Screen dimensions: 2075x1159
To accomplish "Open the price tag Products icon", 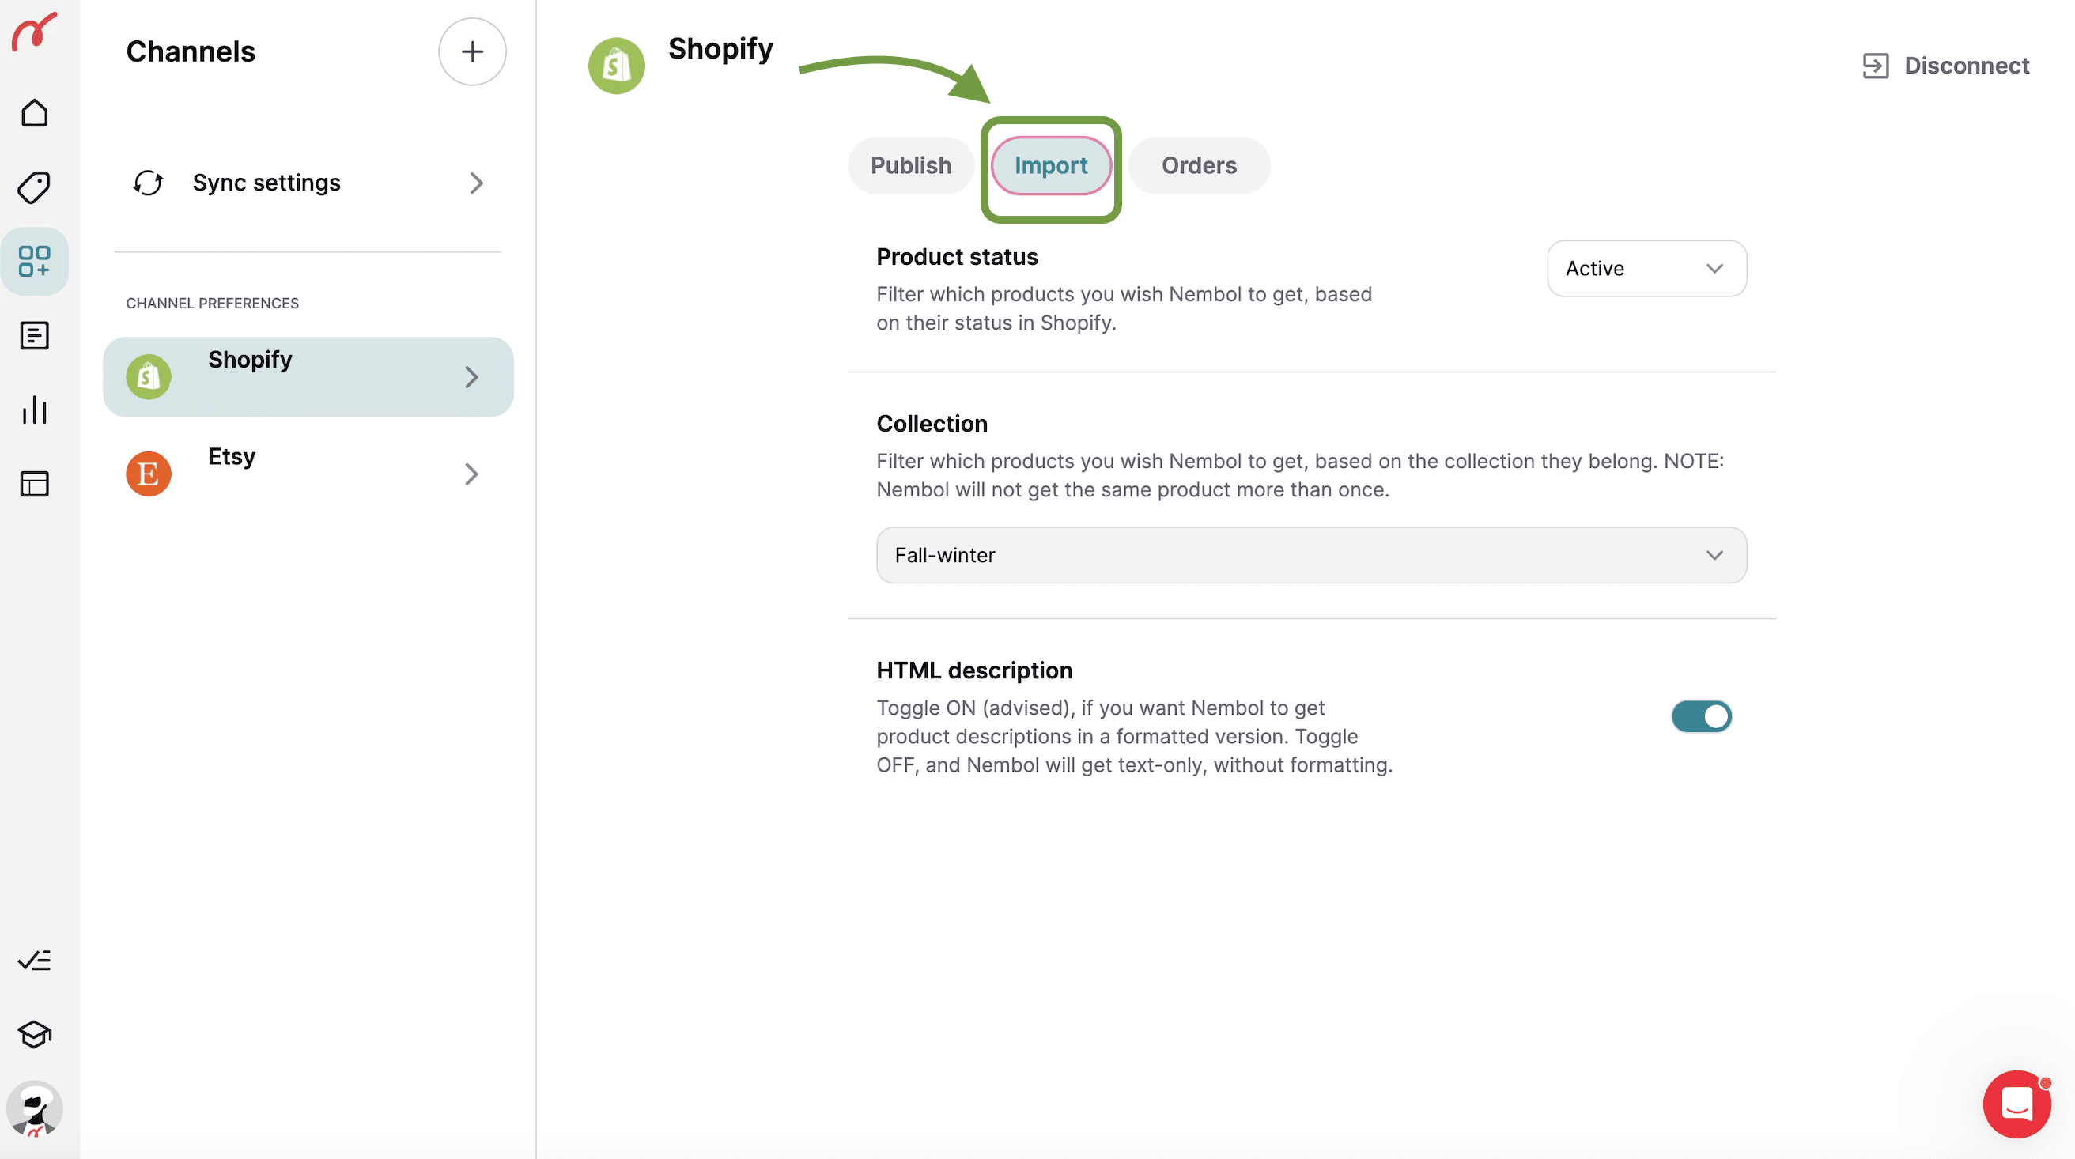I will click(34, 187).
